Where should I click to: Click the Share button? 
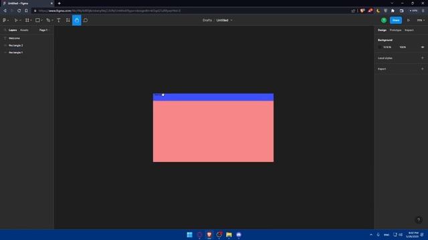click(396, 20)
